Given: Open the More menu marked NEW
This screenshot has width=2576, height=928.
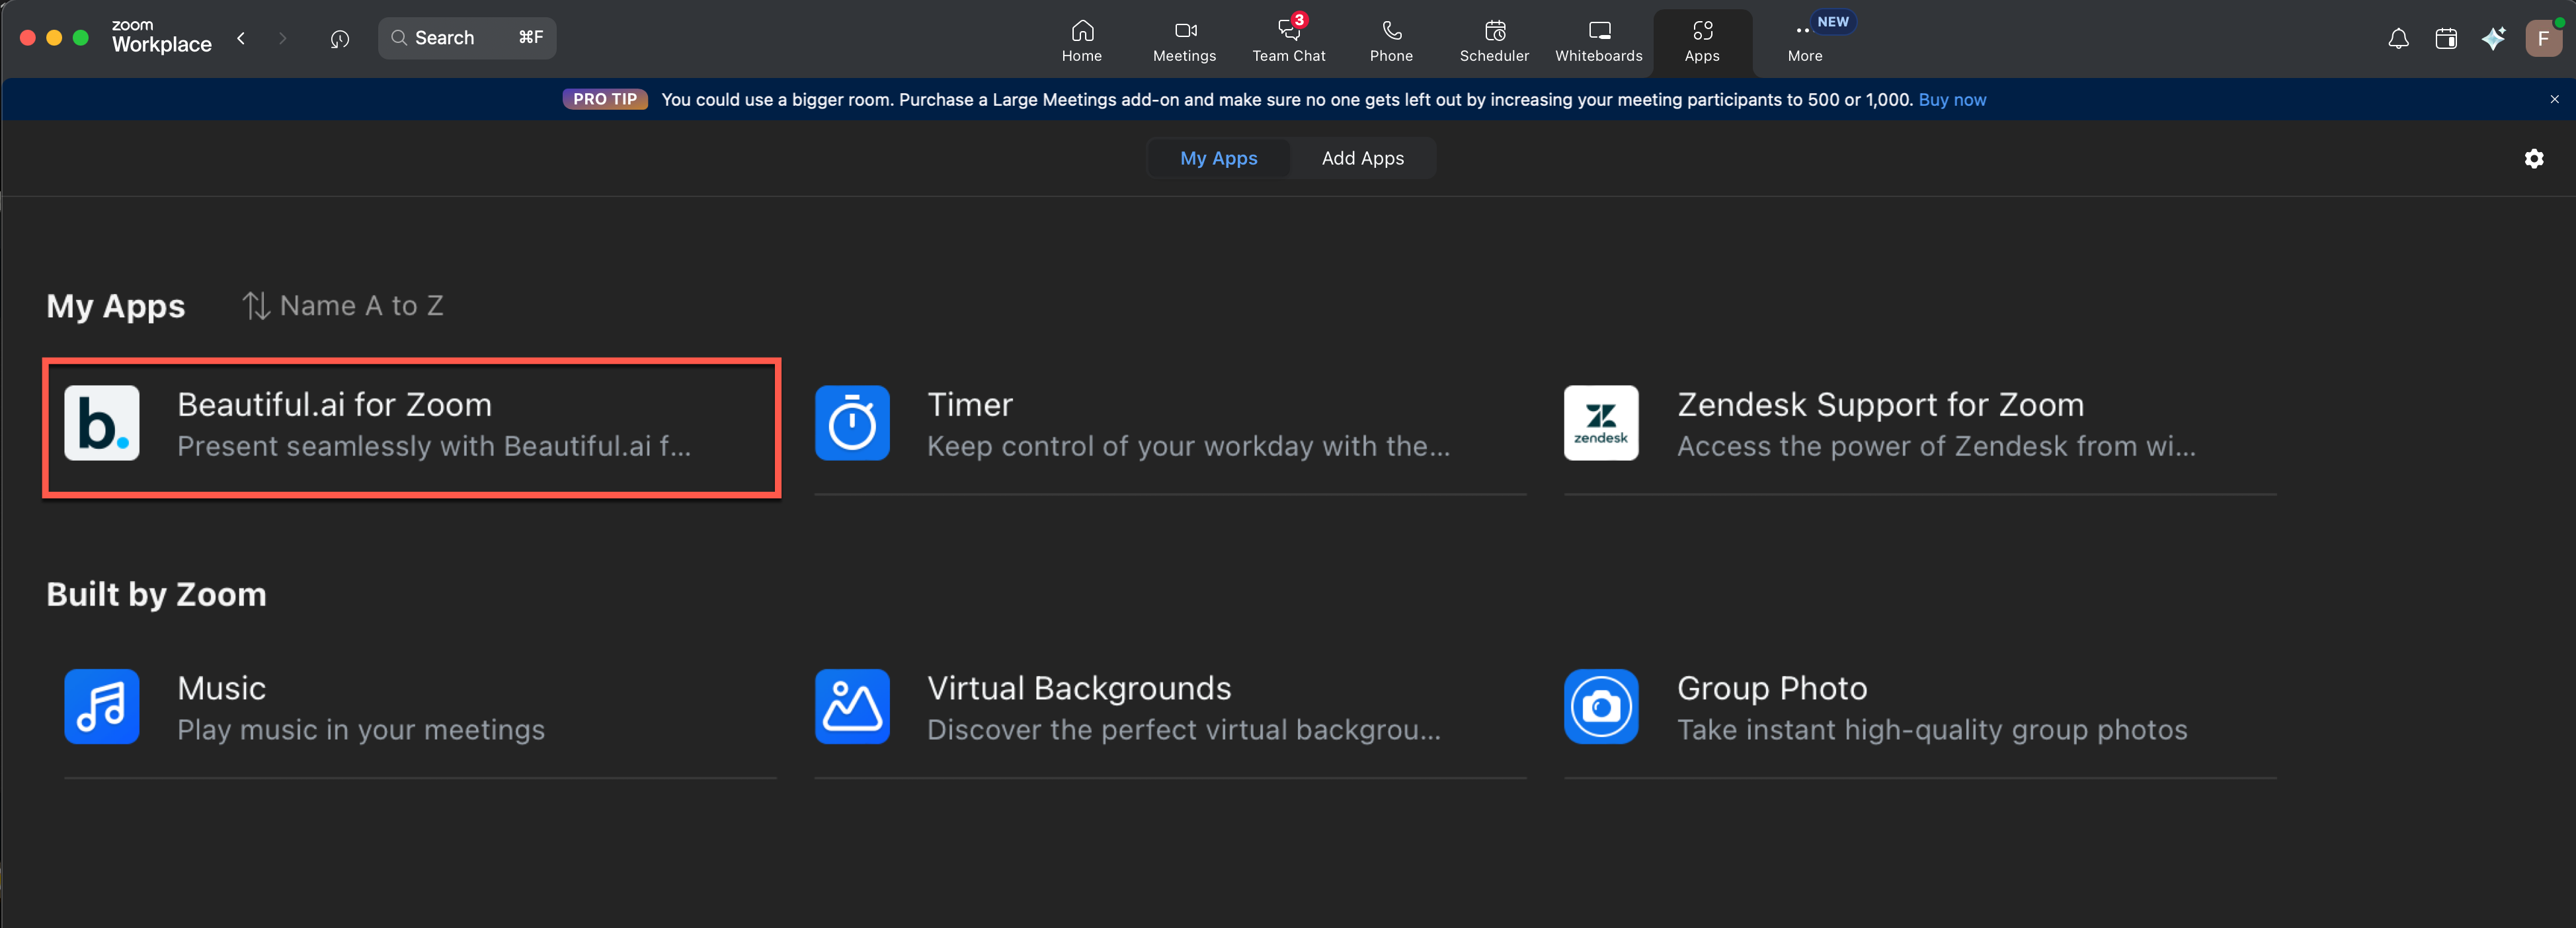Looking at the screenshot, I should [x=1806, y=42].
